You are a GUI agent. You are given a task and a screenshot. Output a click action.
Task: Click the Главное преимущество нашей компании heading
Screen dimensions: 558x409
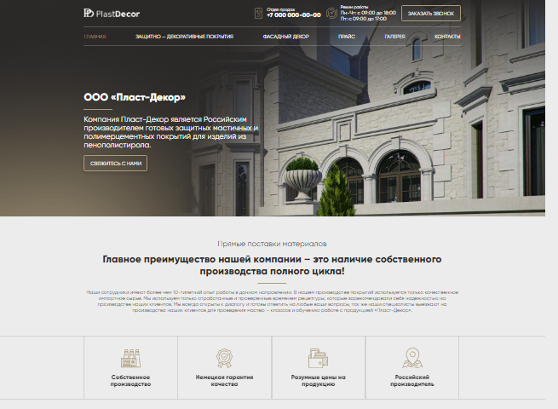tap(272, 265)
